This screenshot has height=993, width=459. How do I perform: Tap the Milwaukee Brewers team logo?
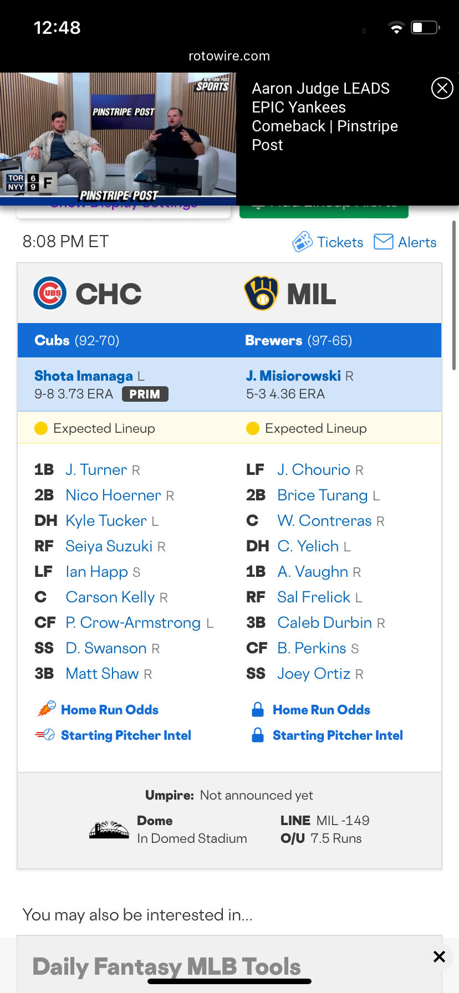pos(261,293)
